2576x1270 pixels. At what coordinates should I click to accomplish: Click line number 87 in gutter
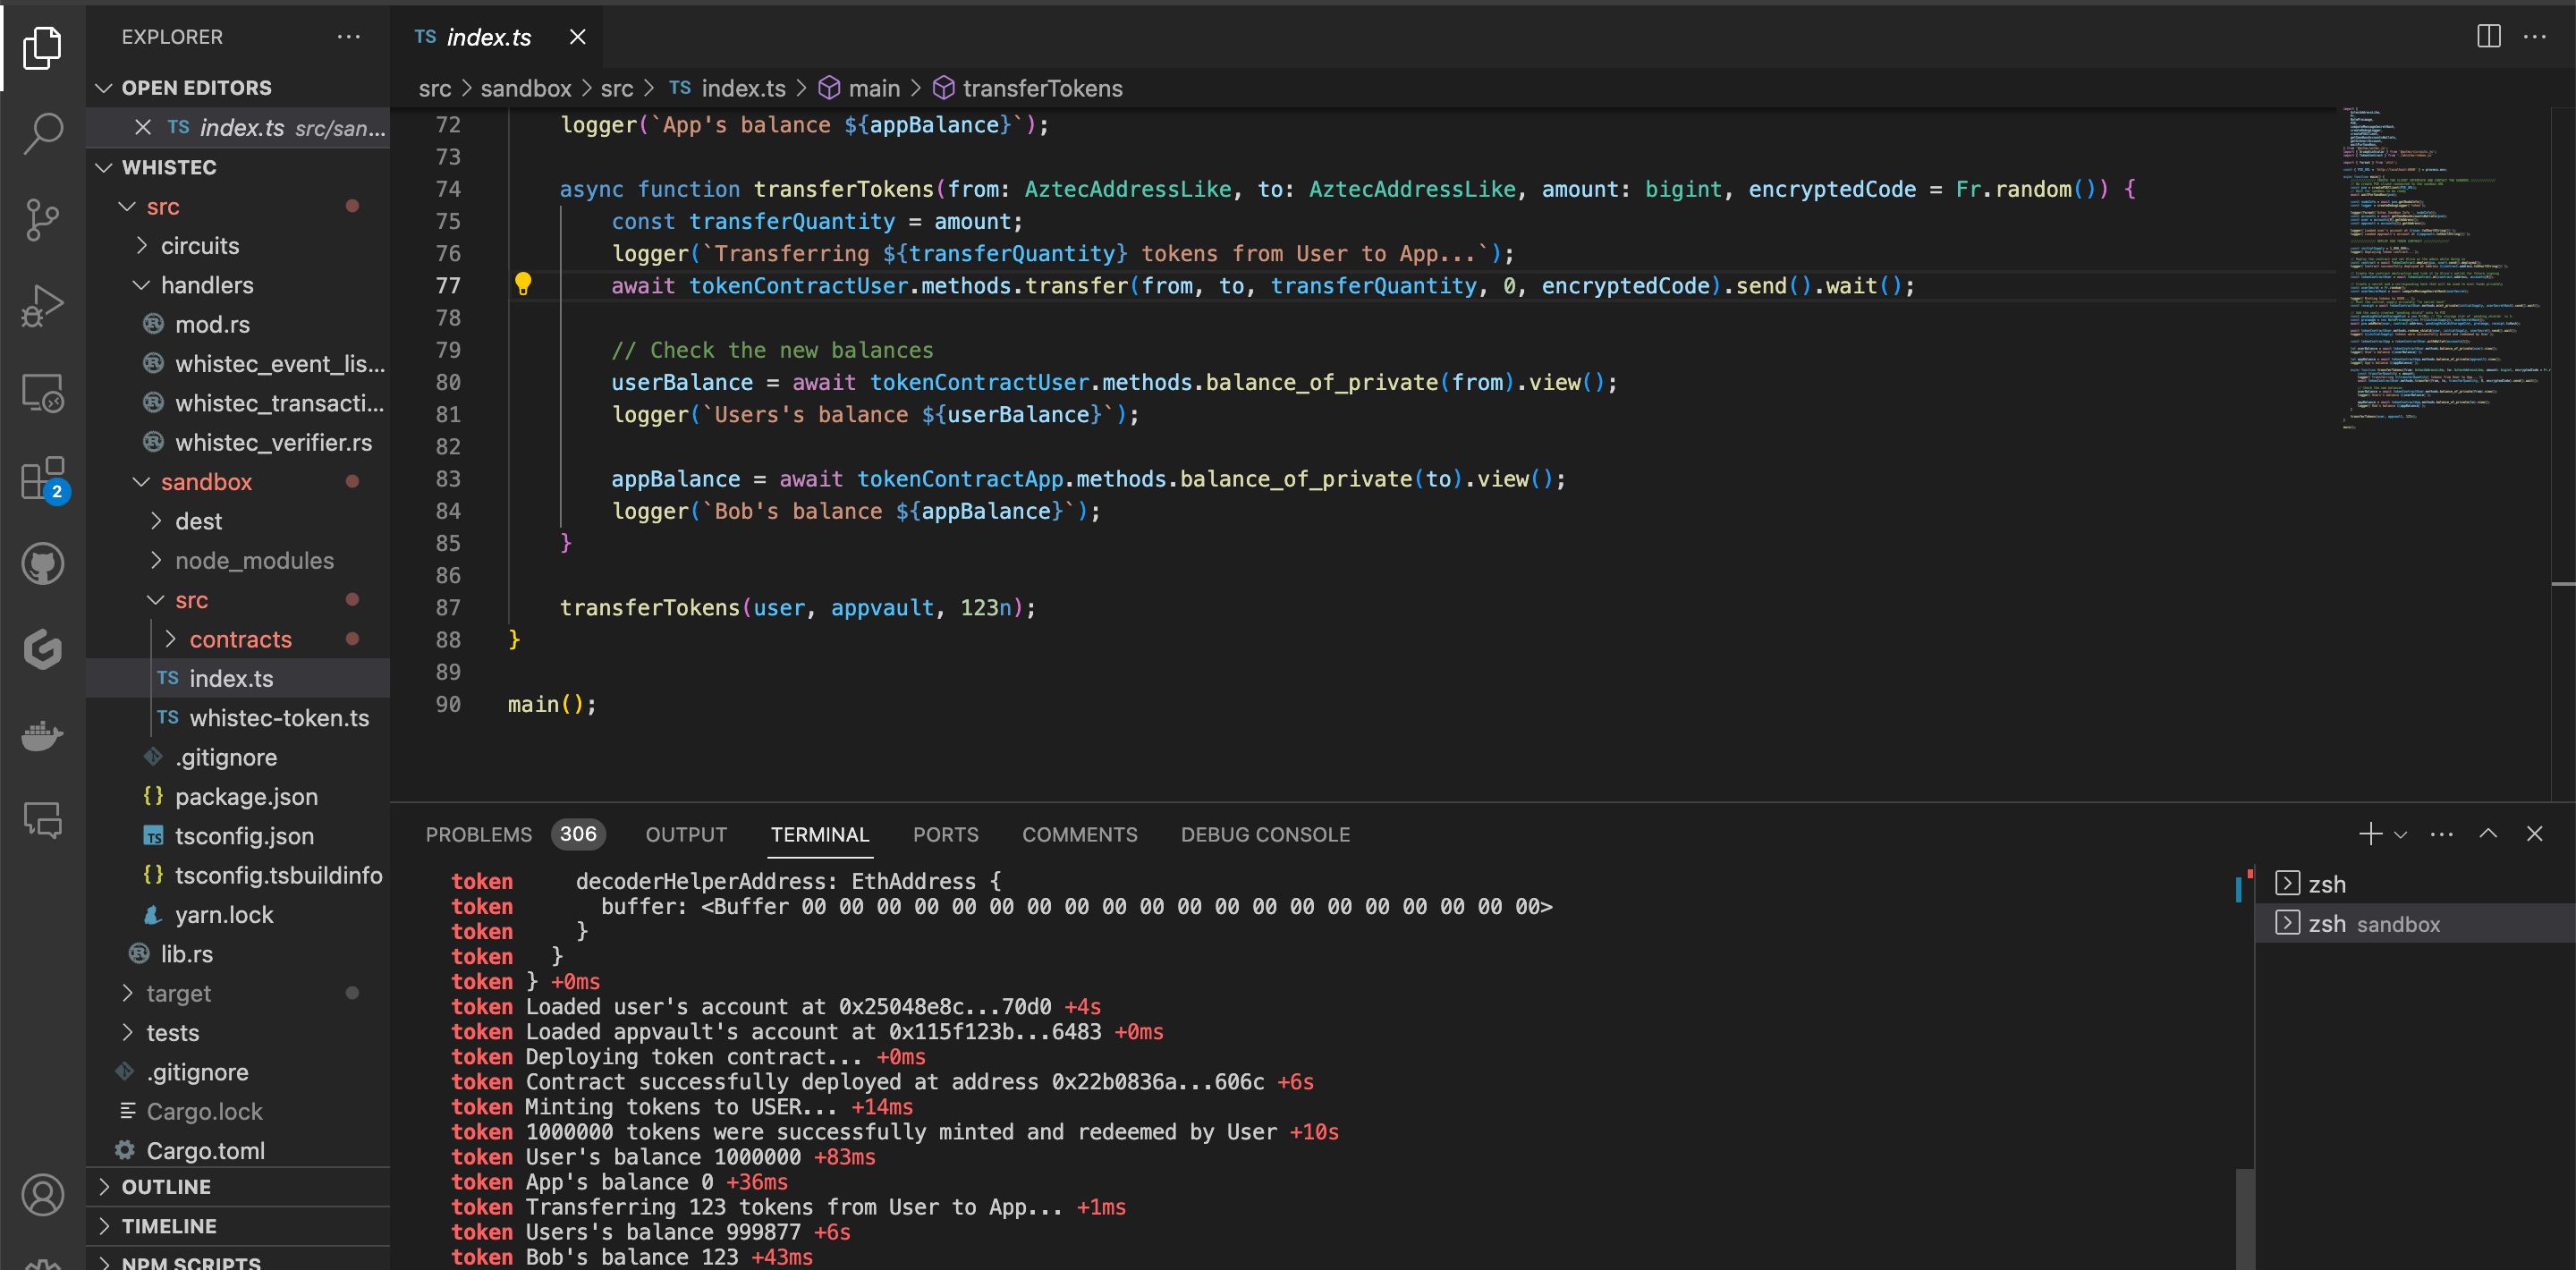click(x=447, y=607)
